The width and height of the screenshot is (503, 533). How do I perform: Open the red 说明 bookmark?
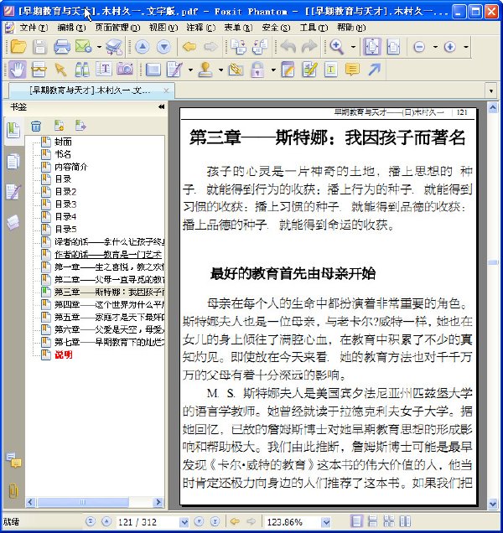pyautogui.click(x=63, y=354)
